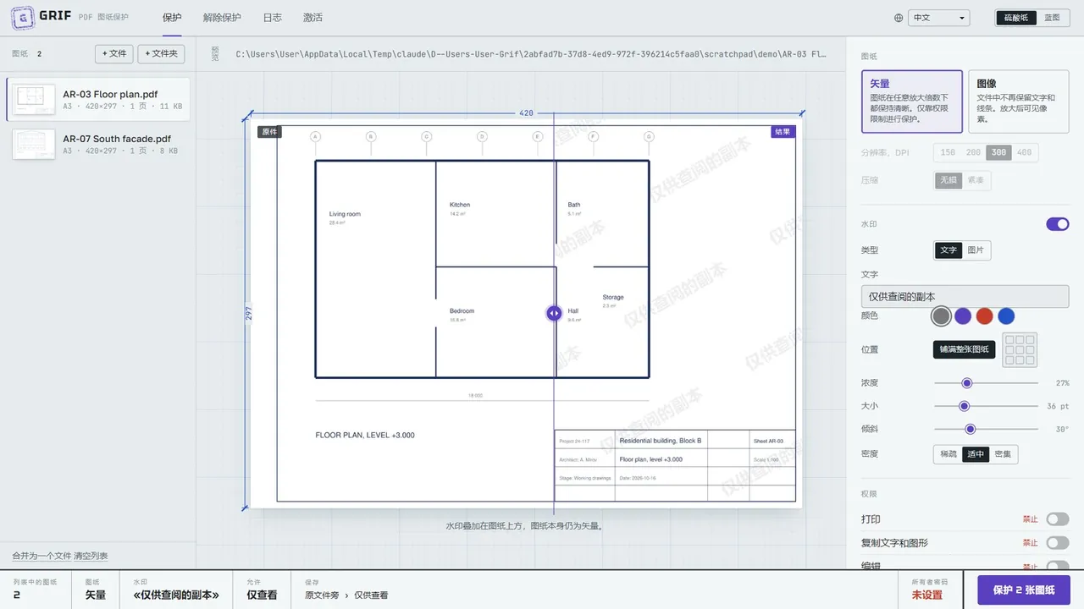Pick the gray watermark color swatch
1084x609 pixels.
tap(941, 316)
